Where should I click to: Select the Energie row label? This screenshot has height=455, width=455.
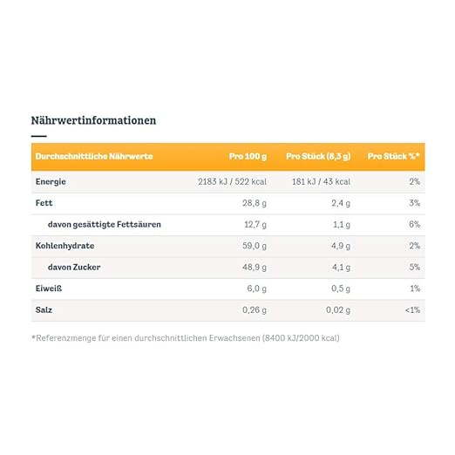pos(51,182)
